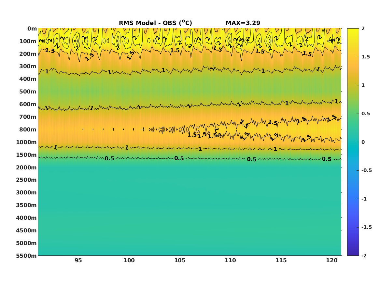Click the colorbar tick label "-1.5"
The image size is (380, 284).
pyautogui.click(x=367, y=227)
